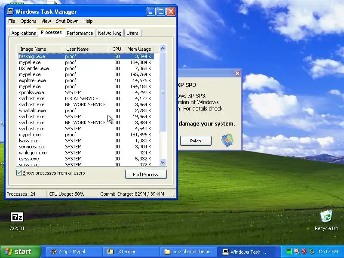Switch to the Applications tab

[24, 33]
